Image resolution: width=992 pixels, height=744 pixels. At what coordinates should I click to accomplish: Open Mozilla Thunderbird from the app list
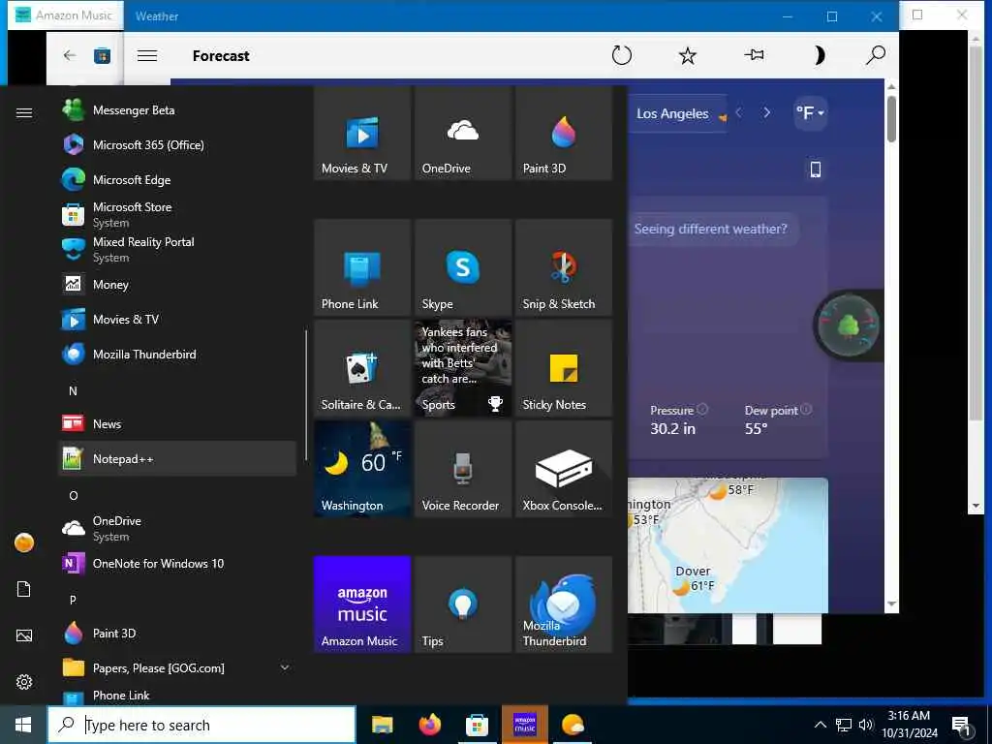point(177,355)
